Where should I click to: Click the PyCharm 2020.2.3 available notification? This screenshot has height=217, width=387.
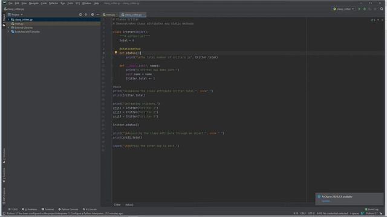coord(350,199)
